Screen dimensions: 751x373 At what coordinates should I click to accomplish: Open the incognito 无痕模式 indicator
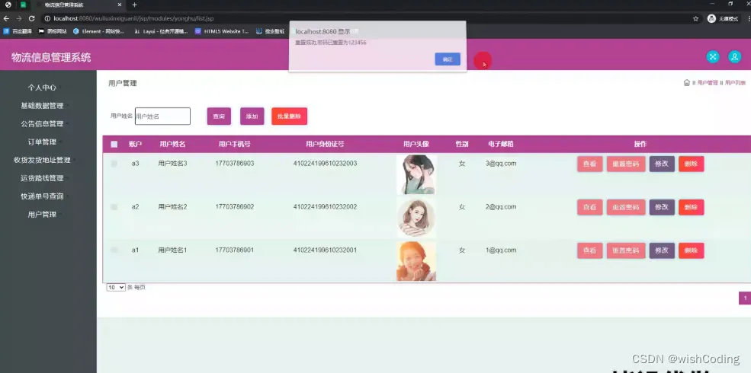point(724,18)
